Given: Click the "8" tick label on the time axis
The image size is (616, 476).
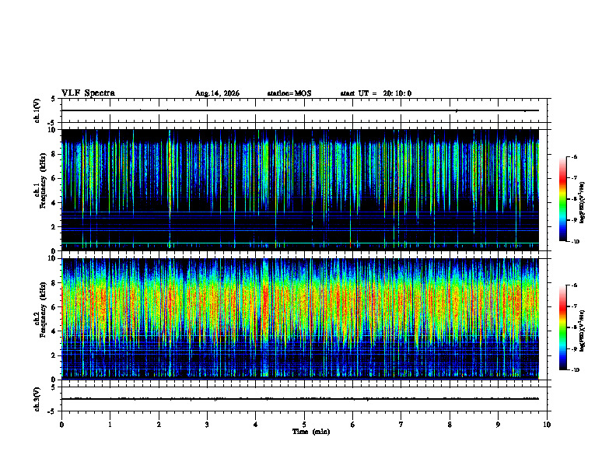Looking at the screenshot, I should click(450, 425).
